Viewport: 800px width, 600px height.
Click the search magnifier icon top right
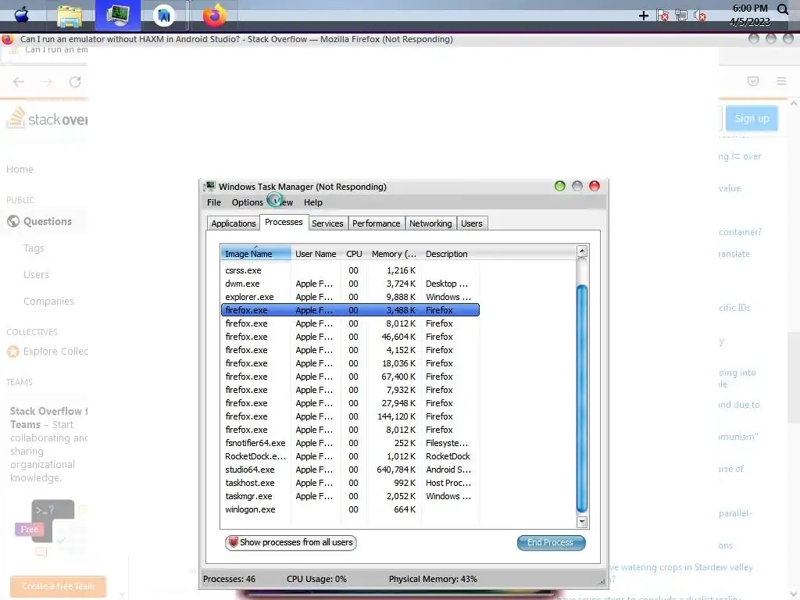(783, 9)
